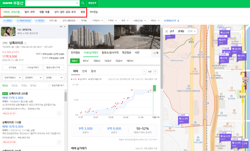Expand the 사용승인일 filter dropdown
This screenshot has width=250, height=151.
pyautogui.click(x=139, y=21)
